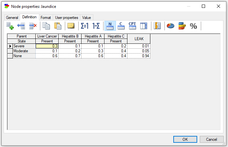Screen dimensions: 228x147
Task: Click the Severe cell under Hepatitis A
Action: (93, 46)
